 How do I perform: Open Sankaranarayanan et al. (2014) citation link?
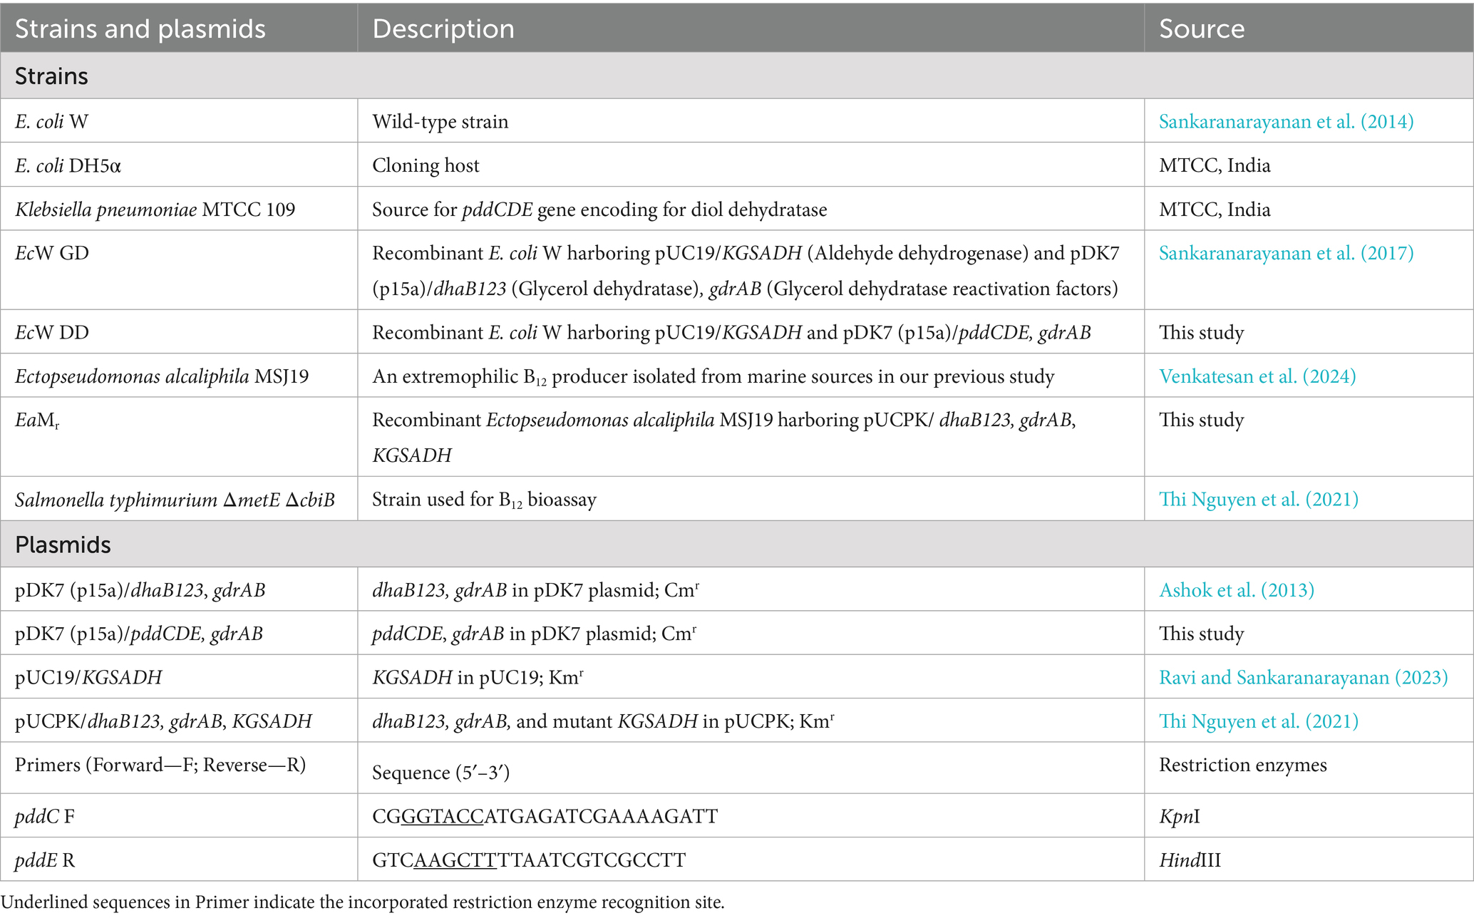tap(1286, 122)
